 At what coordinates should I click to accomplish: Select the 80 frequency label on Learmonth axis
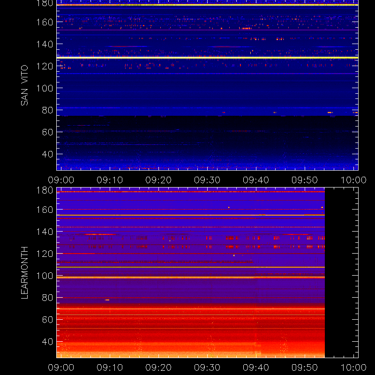pyautogui.click(x=47, y=298)
